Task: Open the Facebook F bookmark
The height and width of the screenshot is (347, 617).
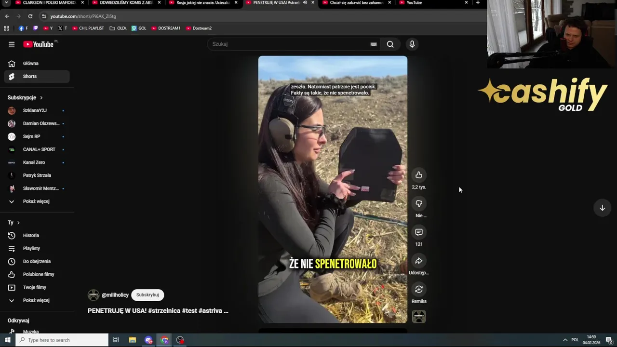Action: [x=23, y=28]
